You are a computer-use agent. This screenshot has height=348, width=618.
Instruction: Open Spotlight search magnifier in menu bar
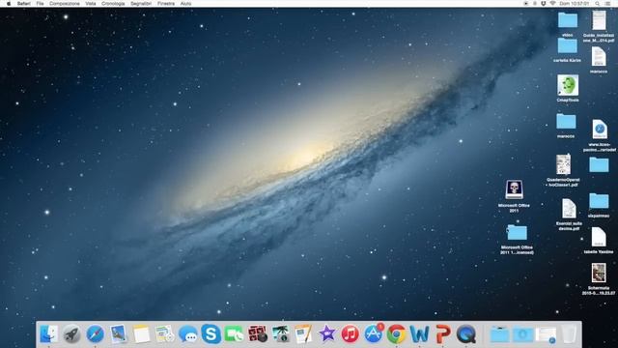(598, 4)
